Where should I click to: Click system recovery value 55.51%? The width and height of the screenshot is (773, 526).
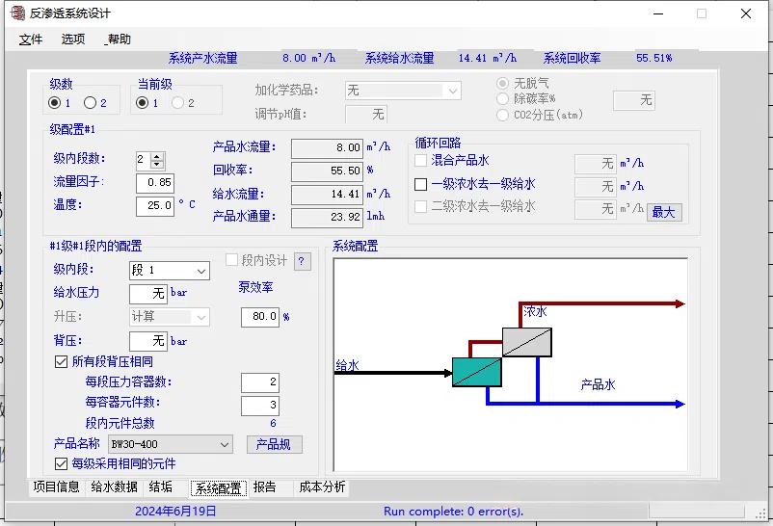653,58
